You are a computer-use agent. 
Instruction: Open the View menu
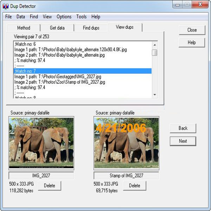click(x=47, y=17)
